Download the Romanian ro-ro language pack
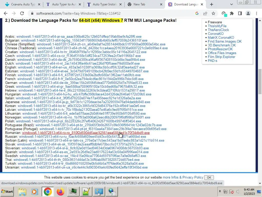The image size is (262, 197). (x=86, y=133)
